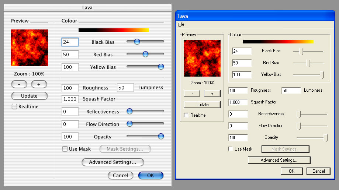Click Flow Direction slider thumb in Windows dialog
Viewport: 339px width, 190px height.
point(299,126)
